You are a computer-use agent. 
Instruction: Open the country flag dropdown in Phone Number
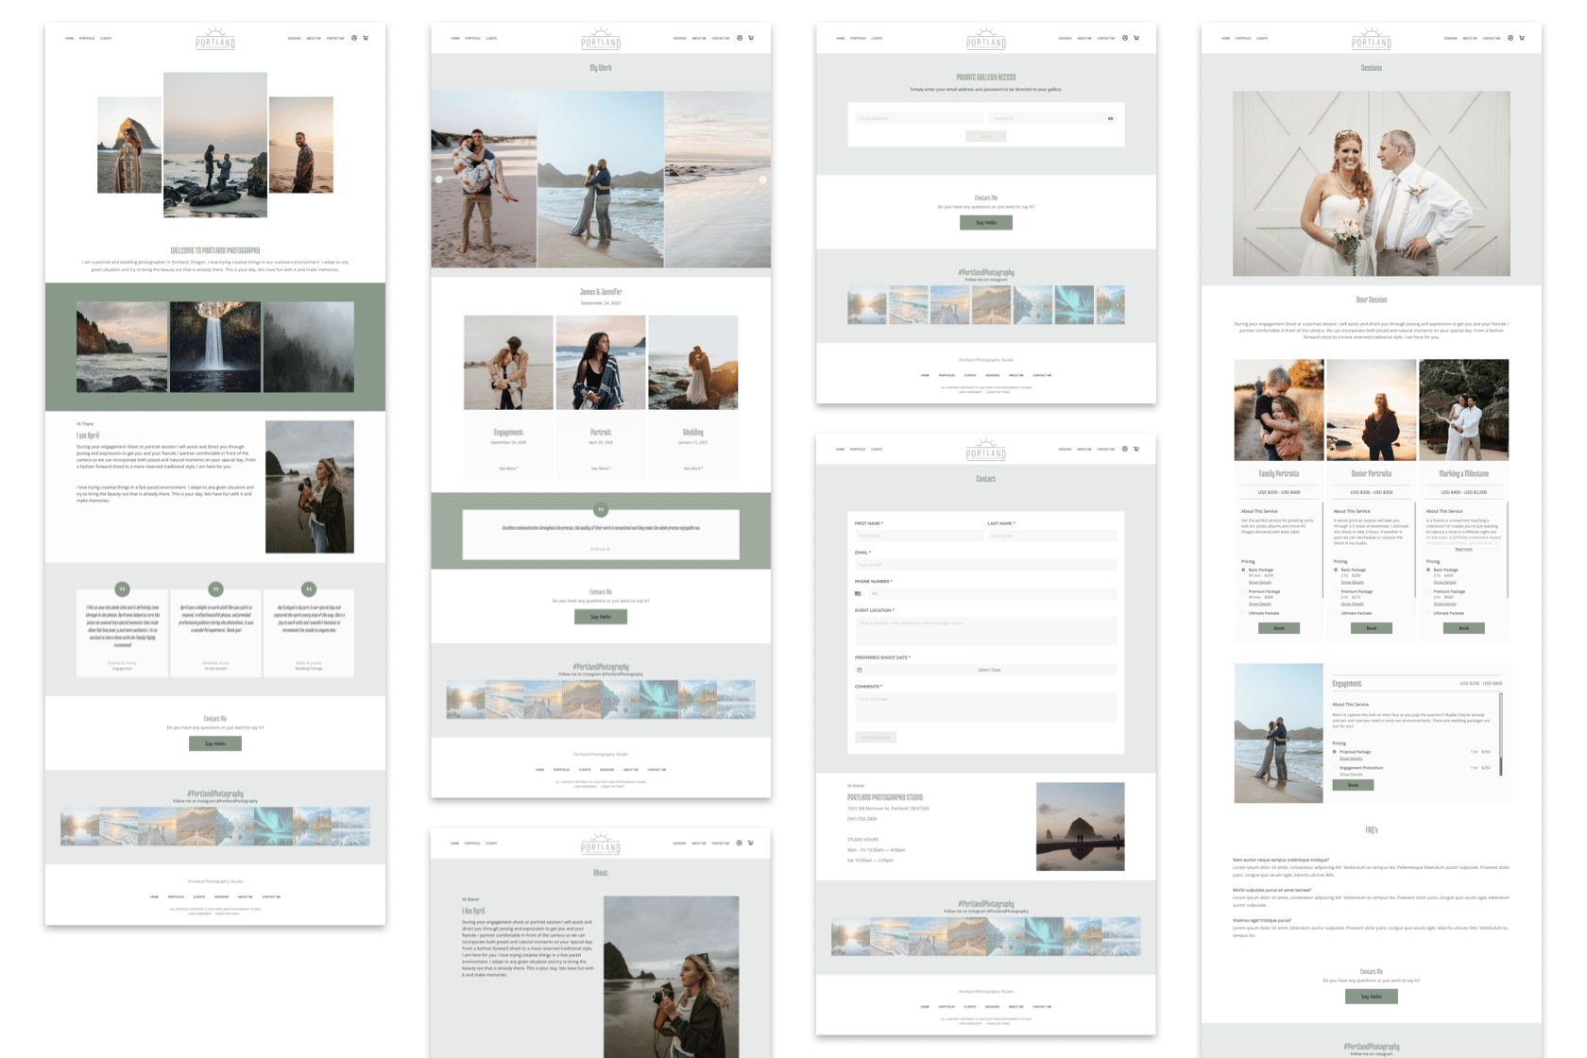(x=858, y=593)
